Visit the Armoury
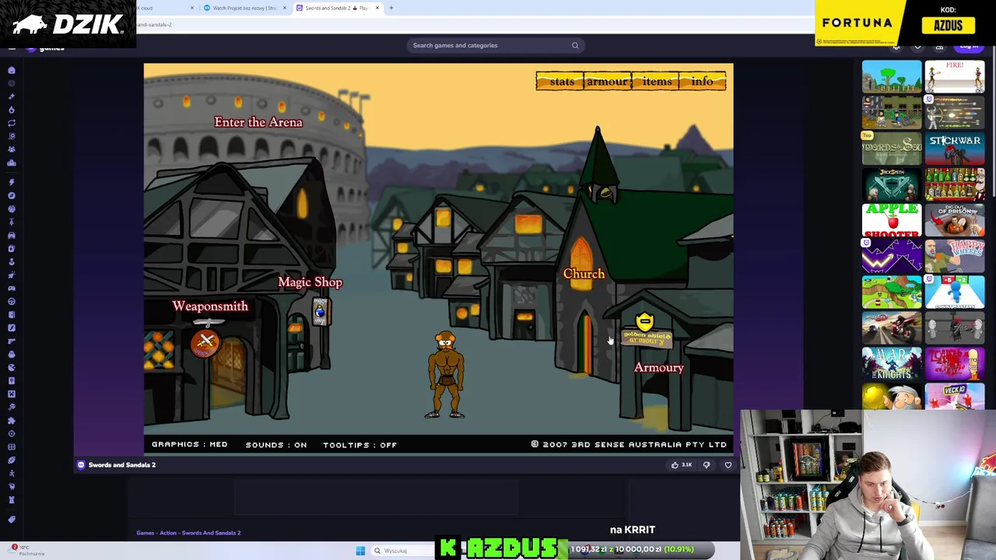996x560 pixels. tap(659, 367)
